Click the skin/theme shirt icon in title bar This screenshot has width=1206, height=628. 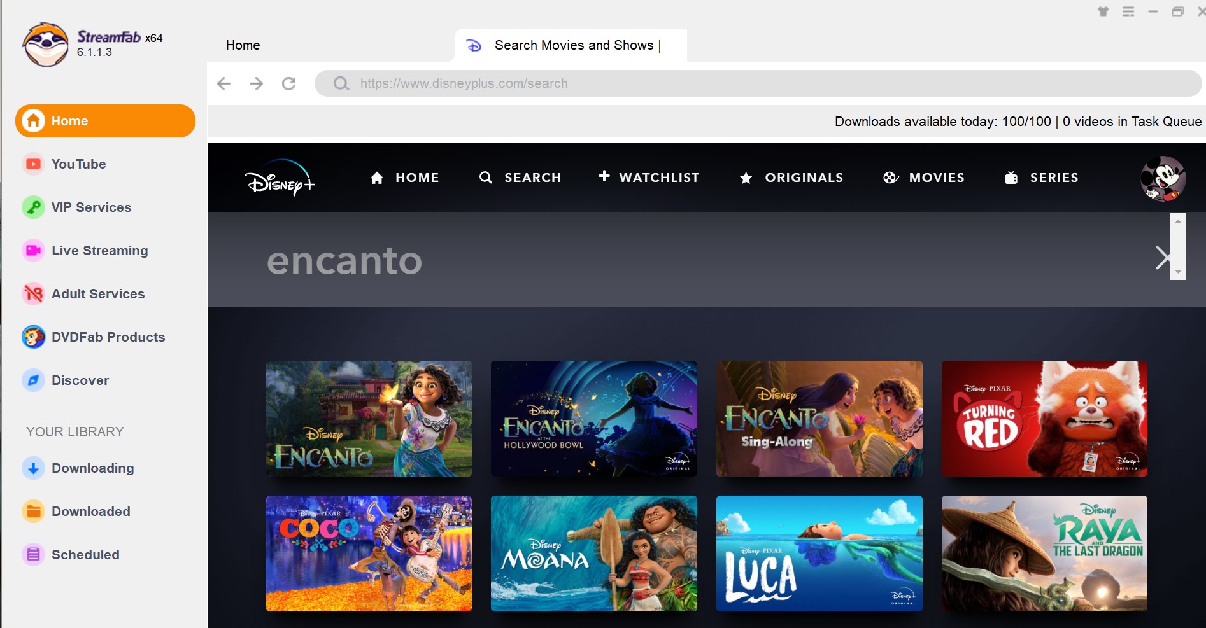coord(1103,11)
